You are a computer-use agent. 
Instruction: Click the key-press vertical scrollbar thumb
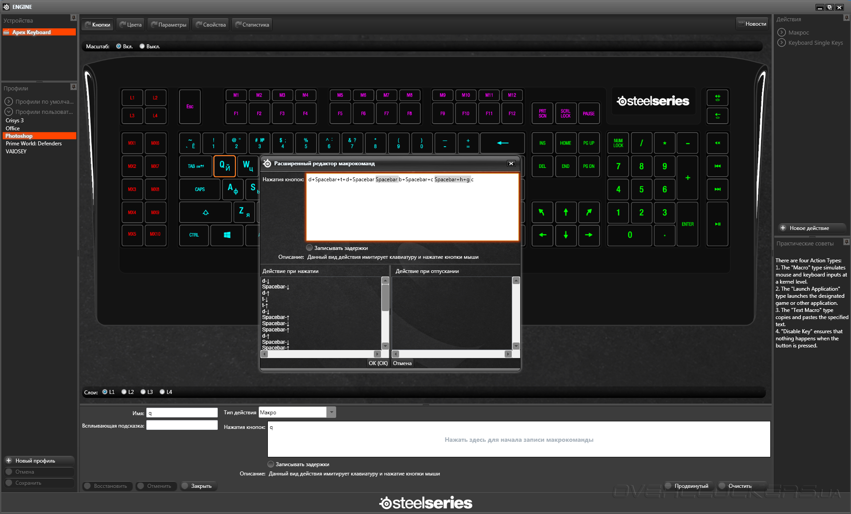point(385,297)
